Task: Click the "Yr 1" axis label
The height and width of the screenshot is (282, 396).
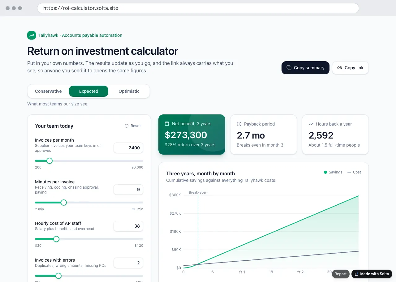Action: pyautogui.click(x=242, y=272)
